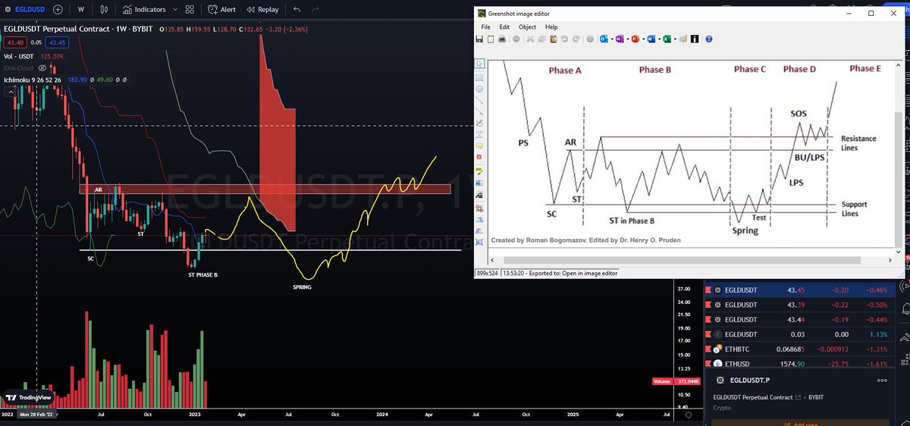Expand the Outlook export dropdown arrow
Screen dimensions: 910x426
tap(612, 39)
